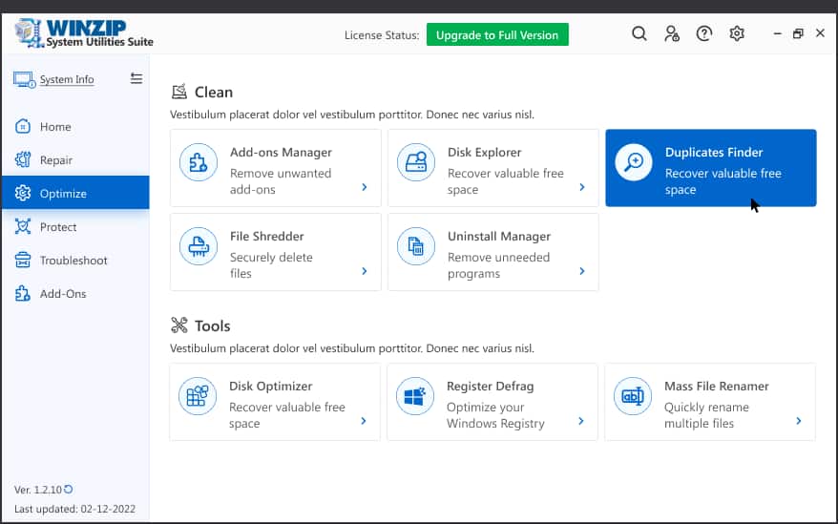Click the Disk Explorer title text
This screenshot has width=838, height=524.
(484, 153)
